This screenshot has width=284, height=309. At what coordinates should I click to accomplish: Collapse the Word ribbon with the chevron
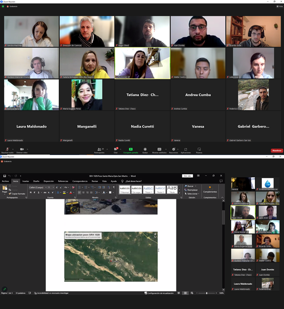[222, 197]
